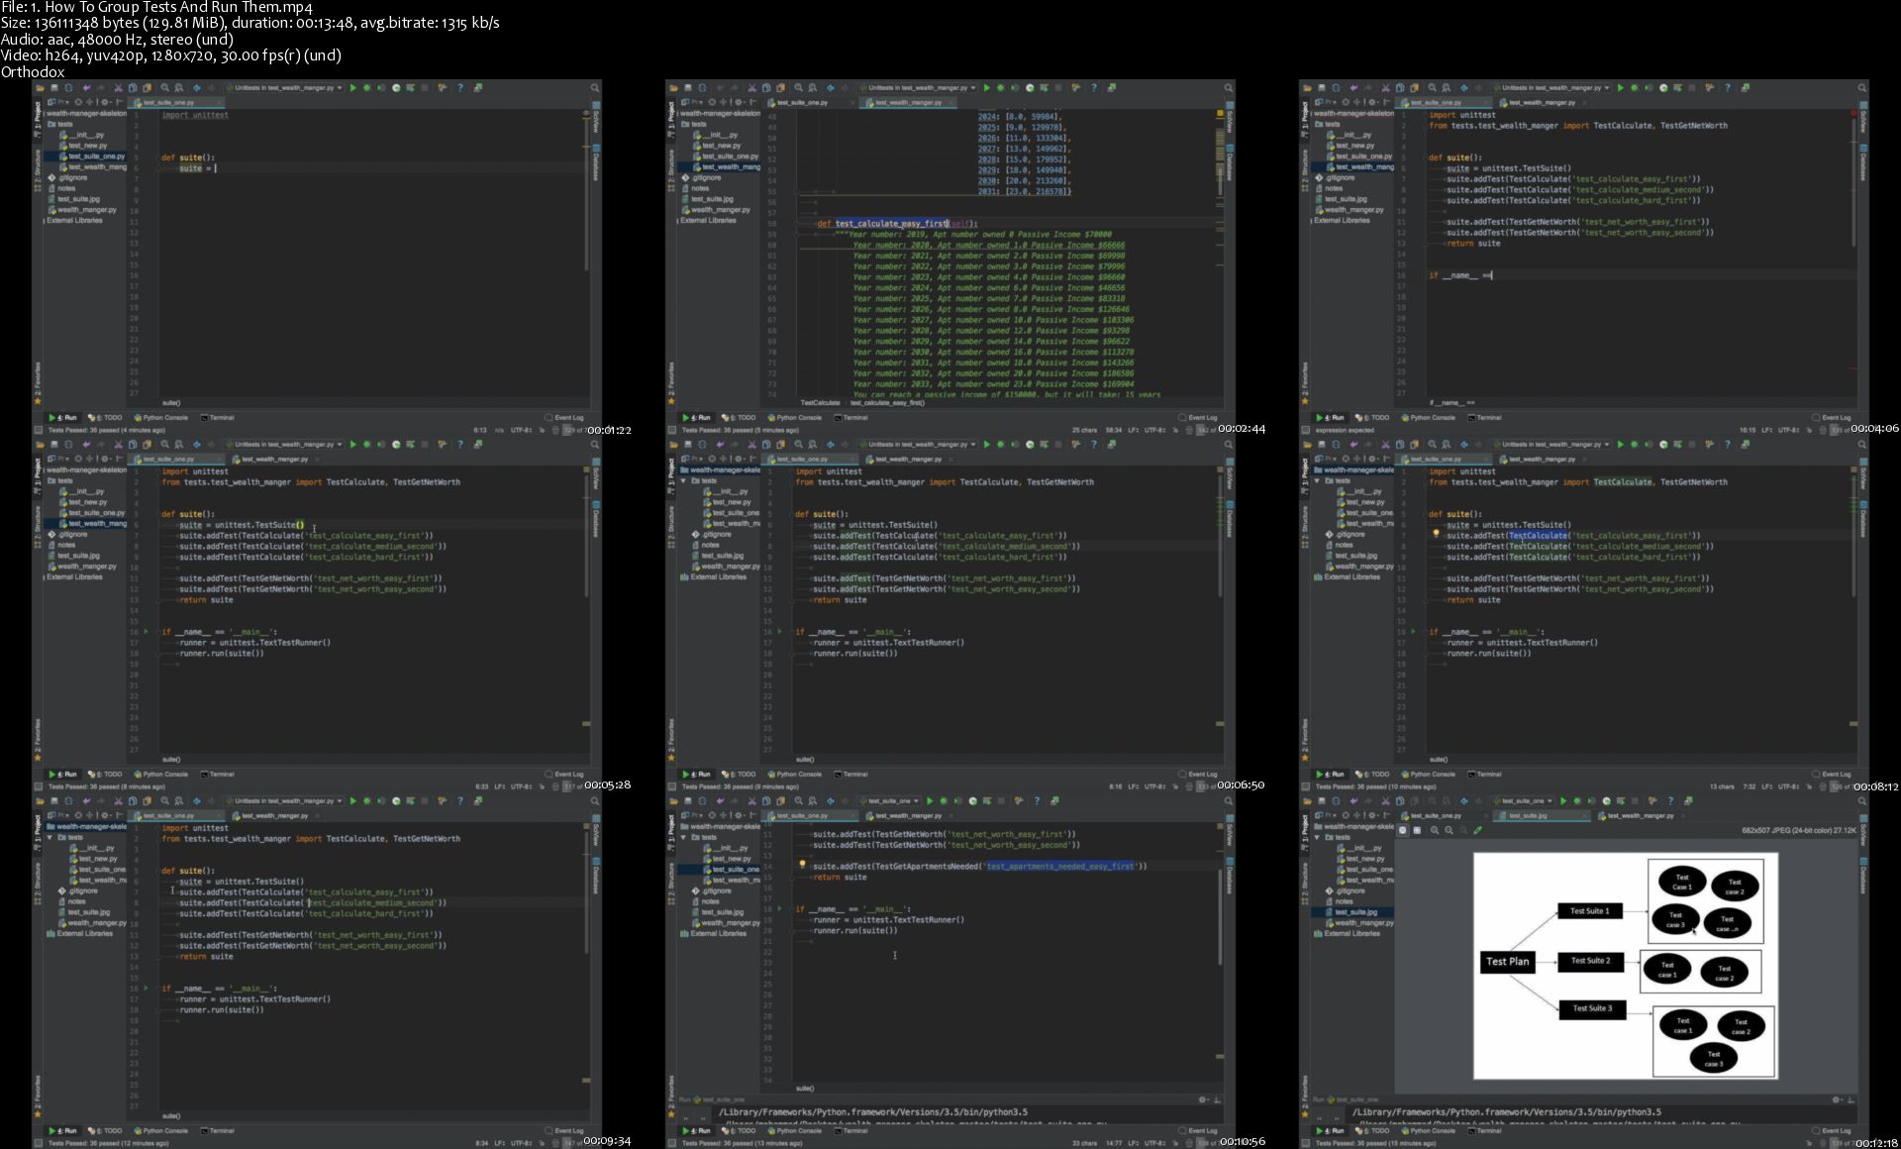
Task: Click the green Run icon in the 00:02:44 frame
Action: click(986, 88)
